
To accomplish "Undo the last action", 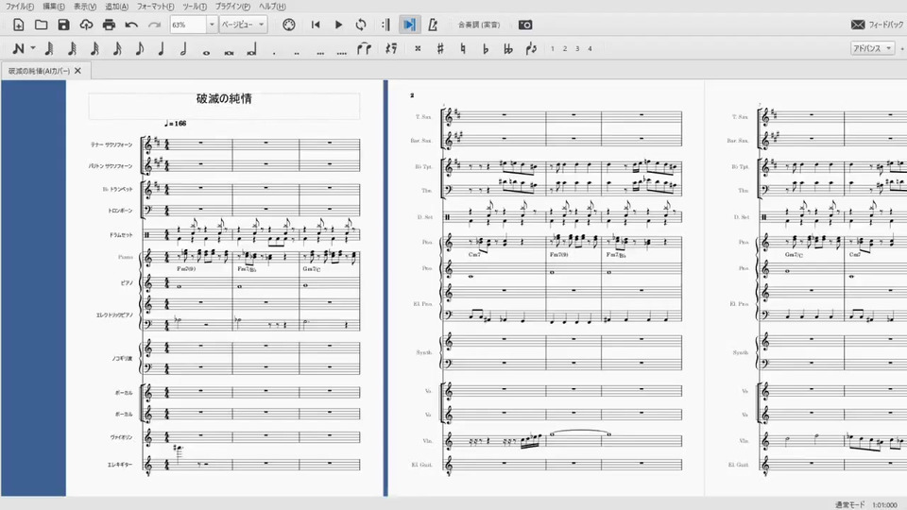I will point(131,25).
